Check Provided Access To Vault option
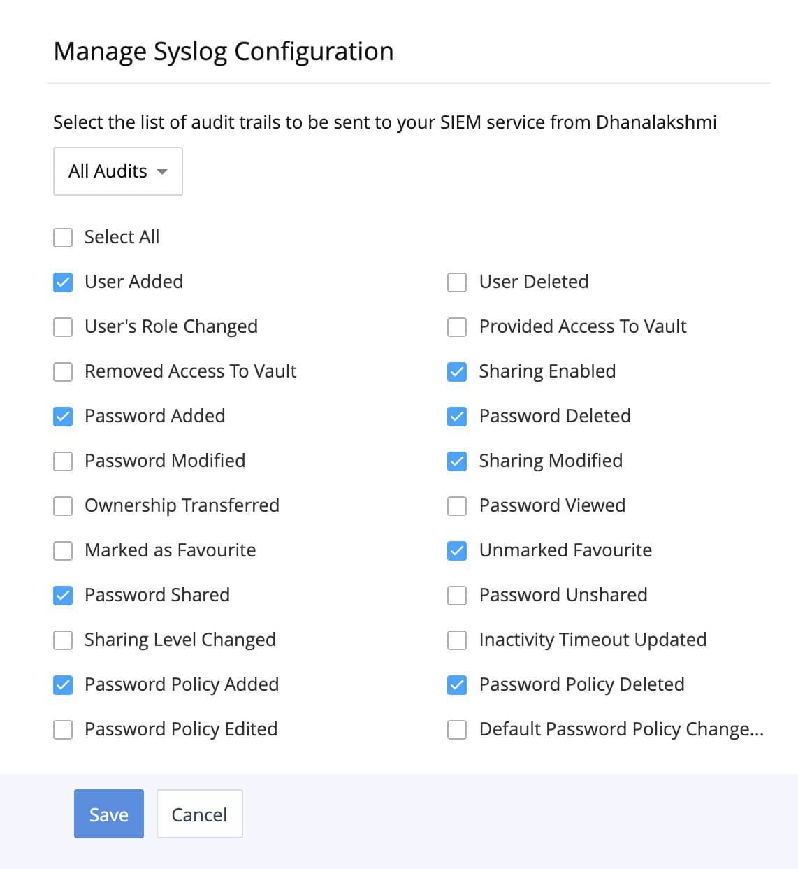The width and height of the screenshot is (798, 869). pyautogui.click(x=457, y=327)
